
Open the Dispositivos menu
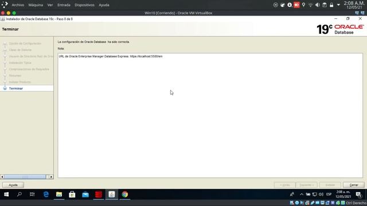coord(84,5)
